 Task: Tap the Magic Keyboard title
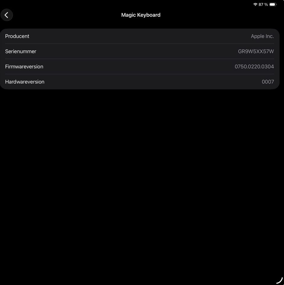141,15
